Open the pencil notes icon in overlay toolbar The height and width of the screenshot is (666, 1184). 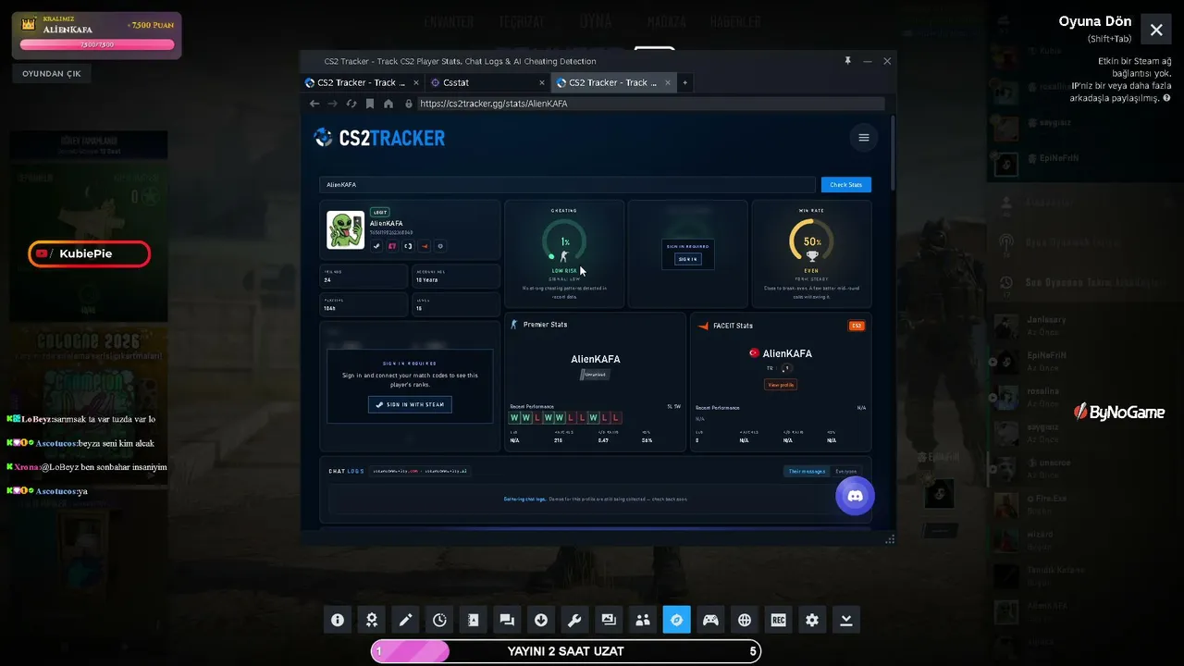[x=405, y=620]
